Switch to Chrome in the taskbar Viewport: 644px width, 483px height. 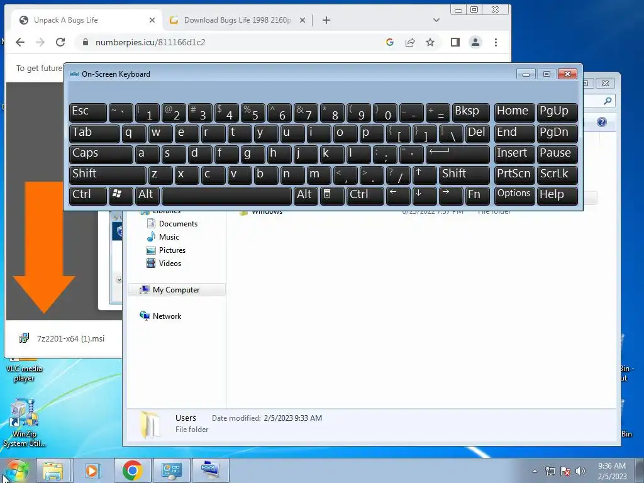pyautogui.click(x=132, y=470)
